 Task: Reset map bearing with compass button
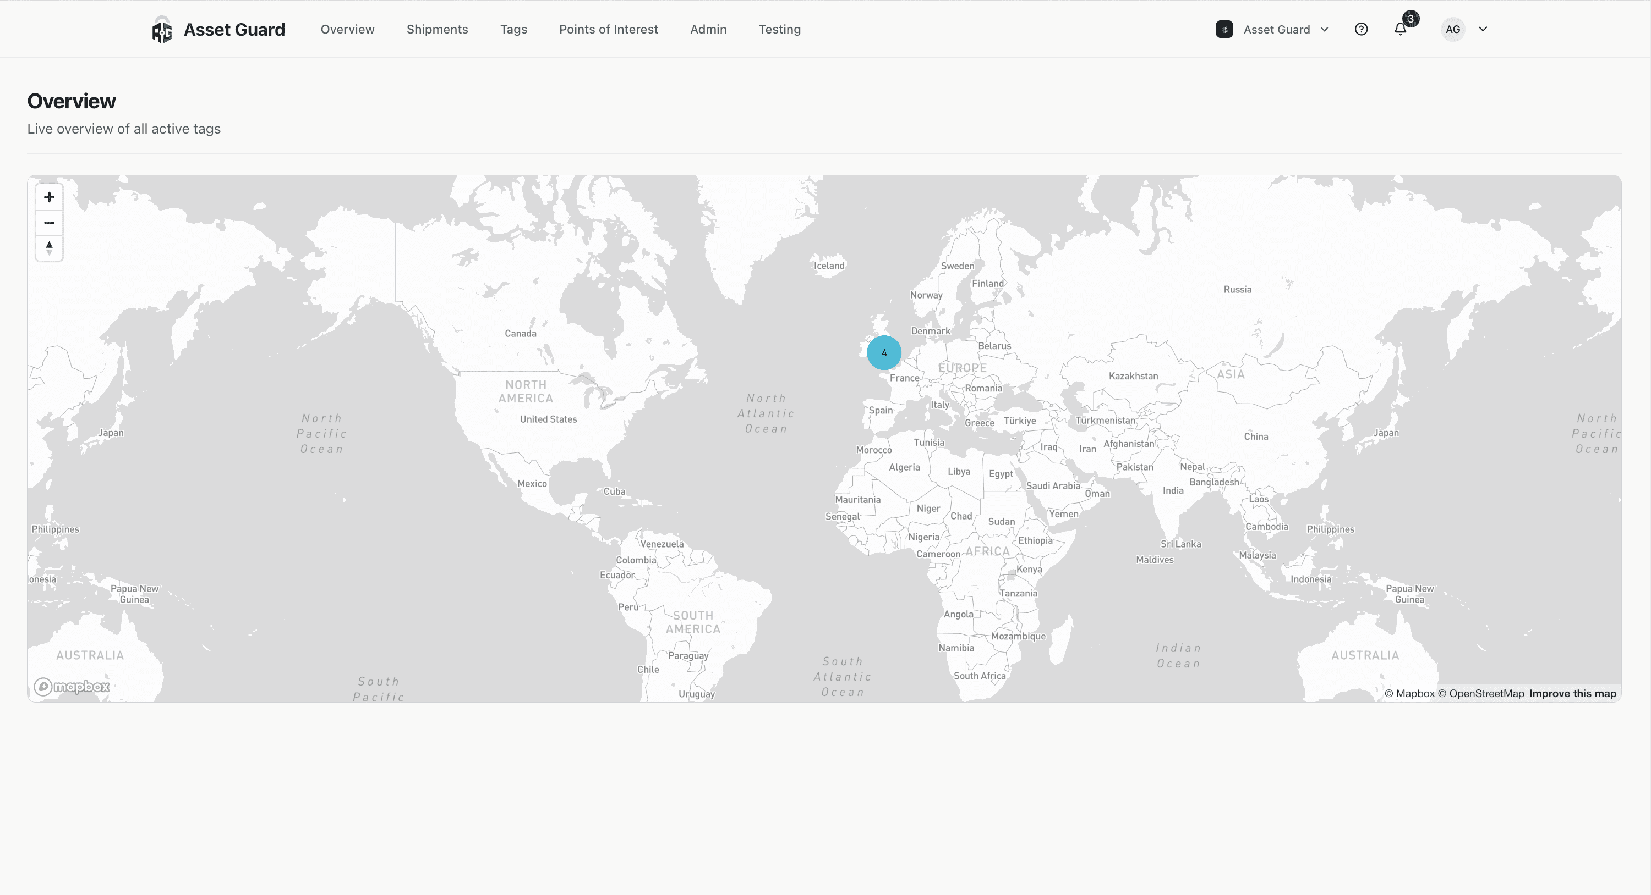(49, 248)
